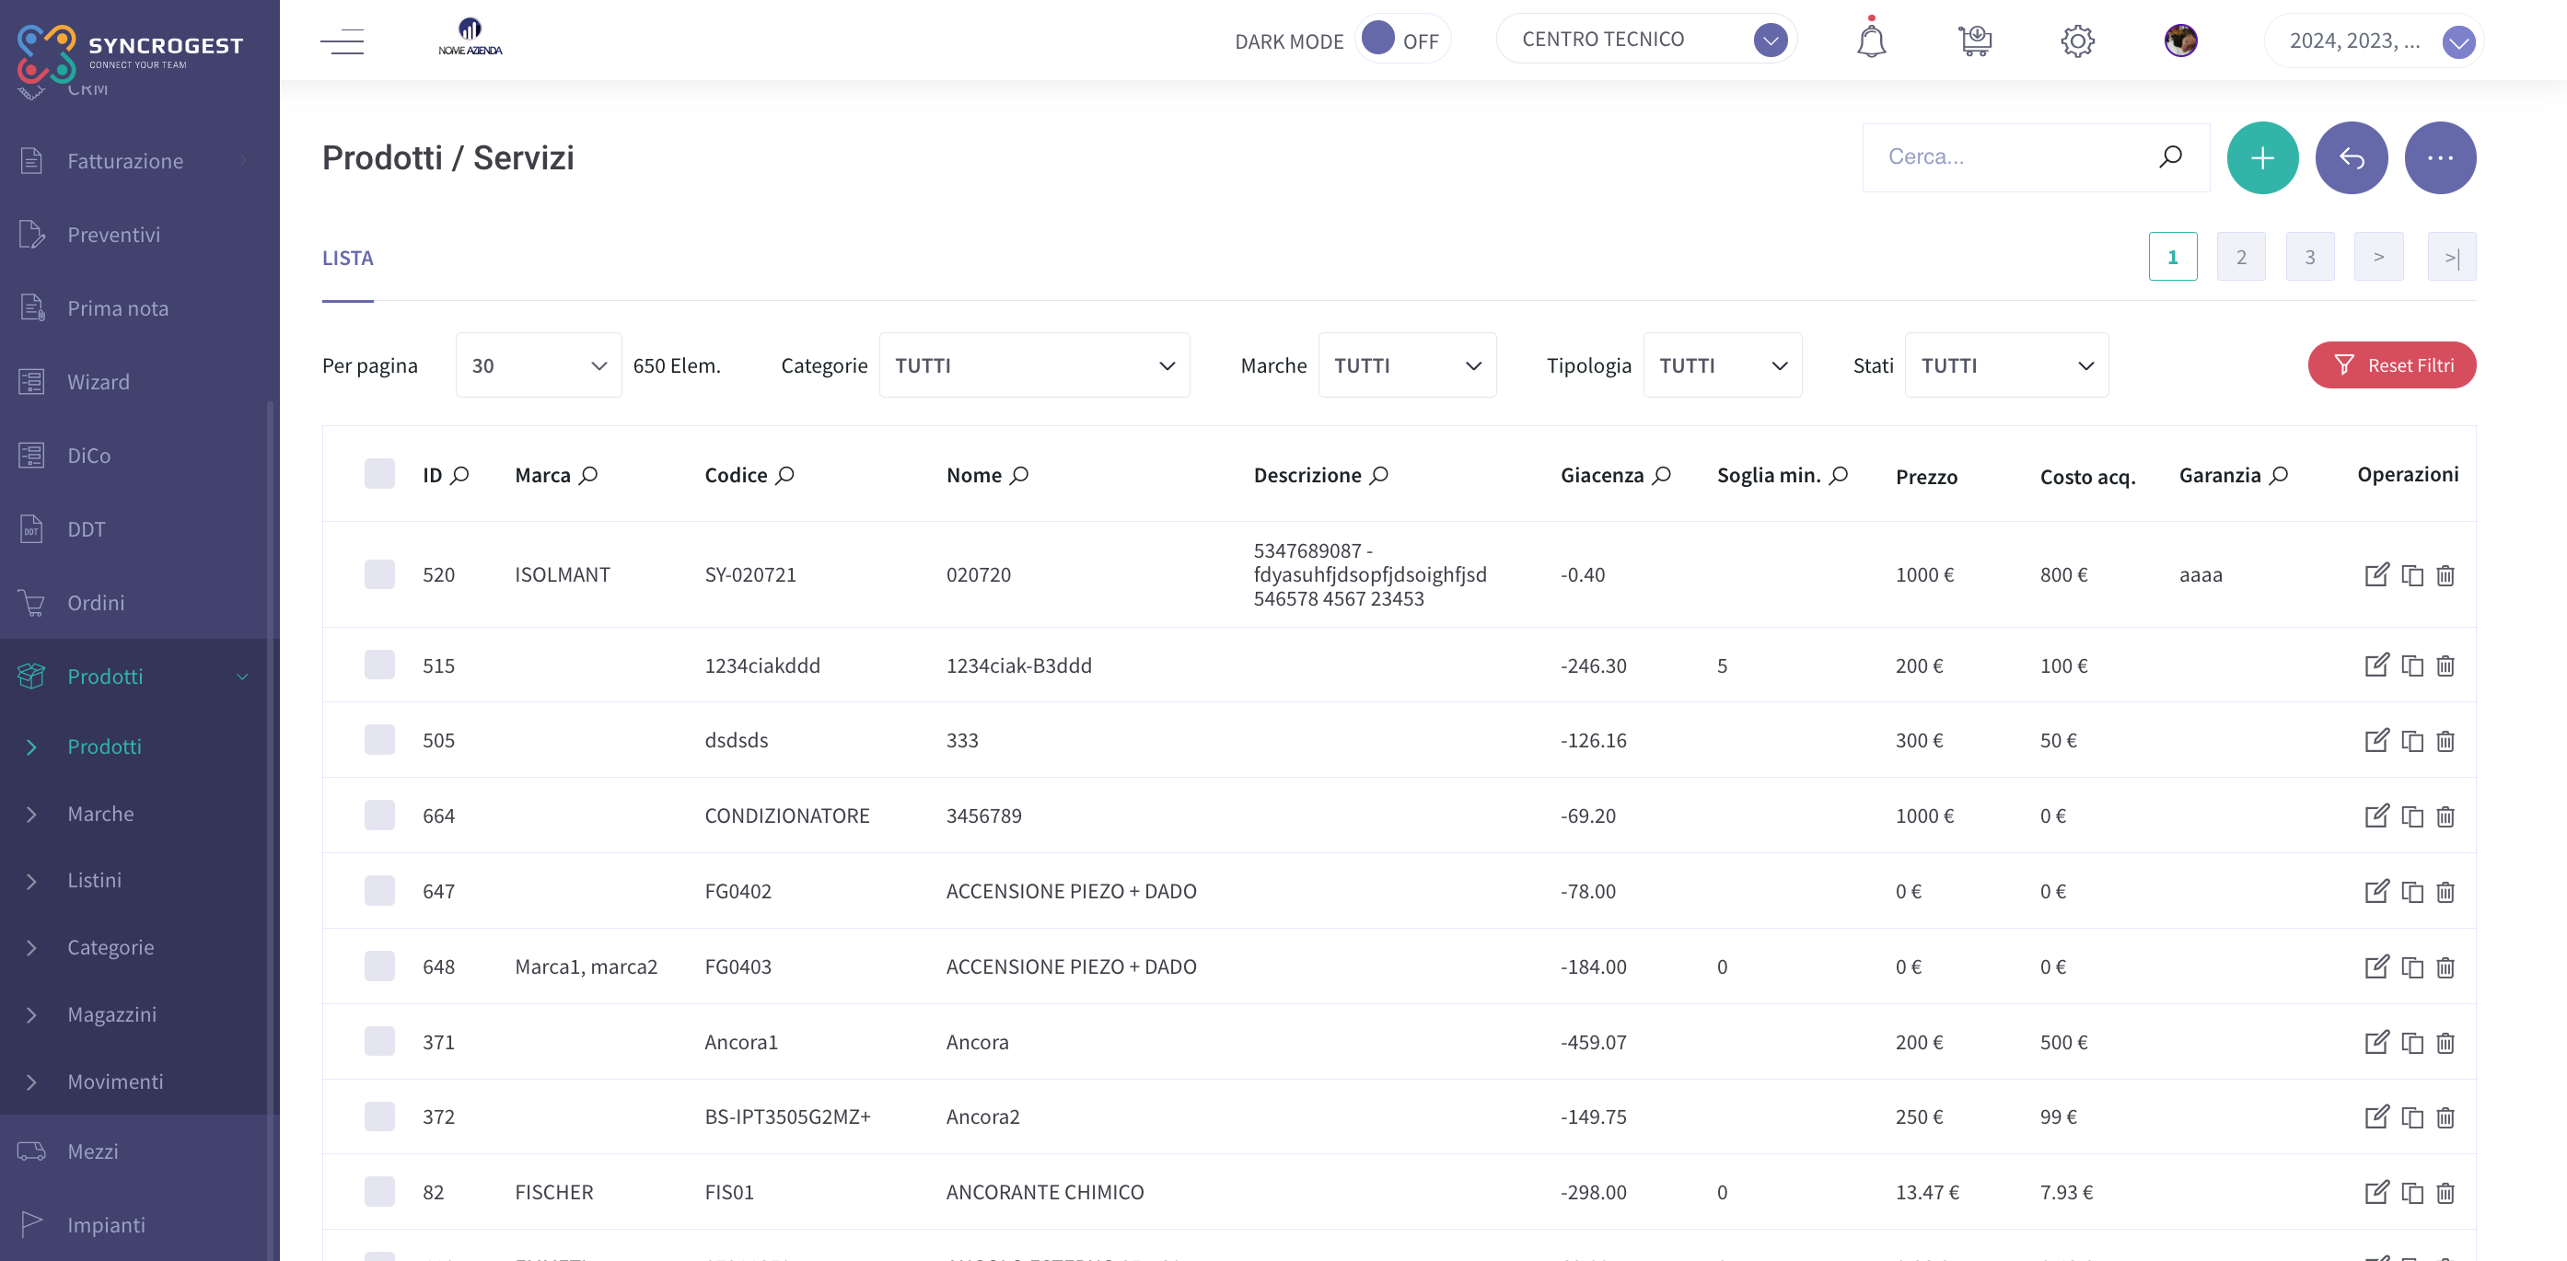Toggle the hamburger sidebar menu icon
This screenshot has height=1261, width=2567.
tap(342, 40)
